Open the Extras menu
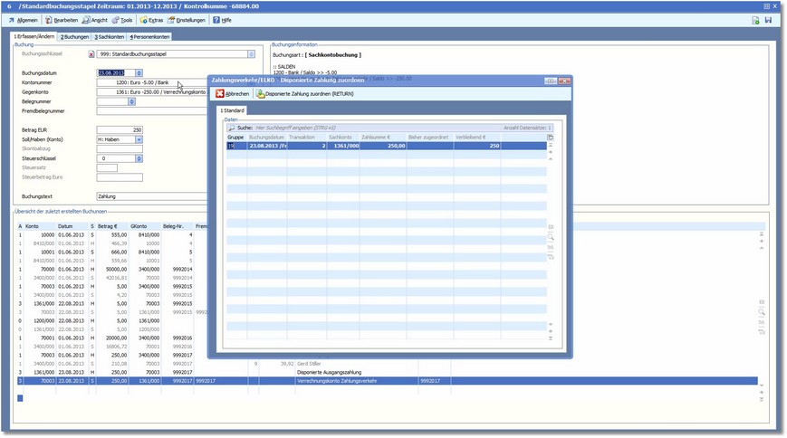The width and height of the screenshot is (787, 438). (x=150, y=20)
